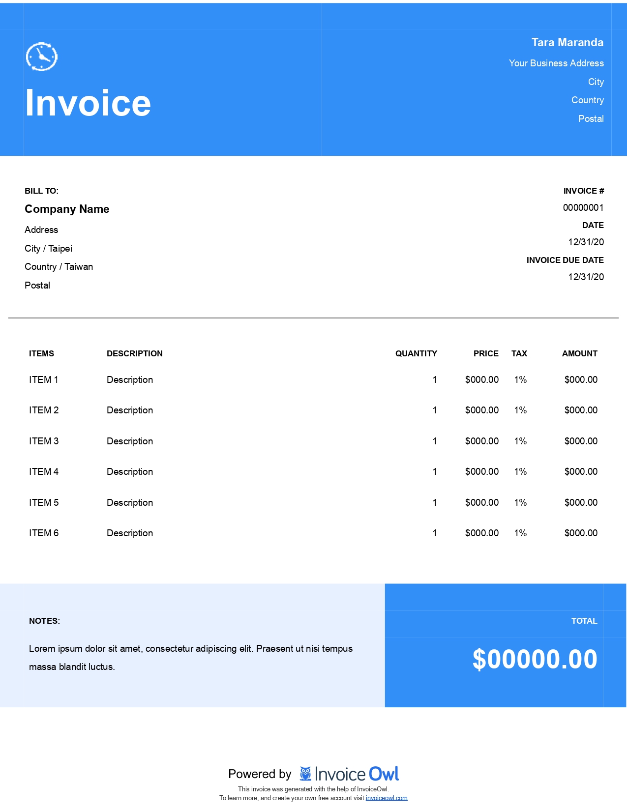
Task: Click the tax percentage for ITEM 4
Action: click(520, 471)
